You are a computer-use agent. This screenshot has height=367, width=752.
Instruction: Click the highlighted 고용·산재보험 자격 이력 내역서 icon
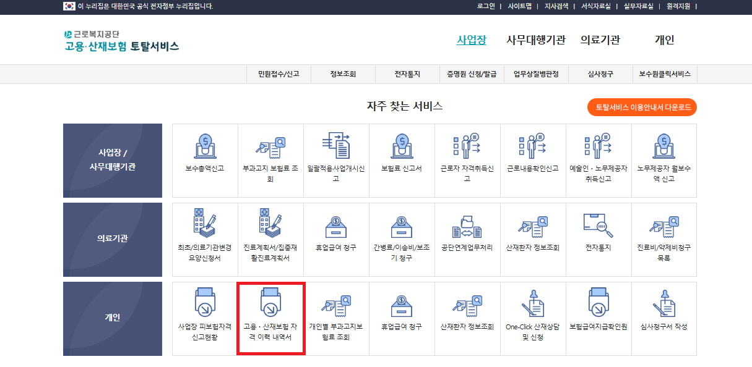(x=270, y=317)
